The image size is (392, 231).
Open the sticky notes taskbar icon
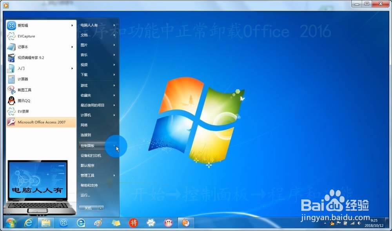116,222
